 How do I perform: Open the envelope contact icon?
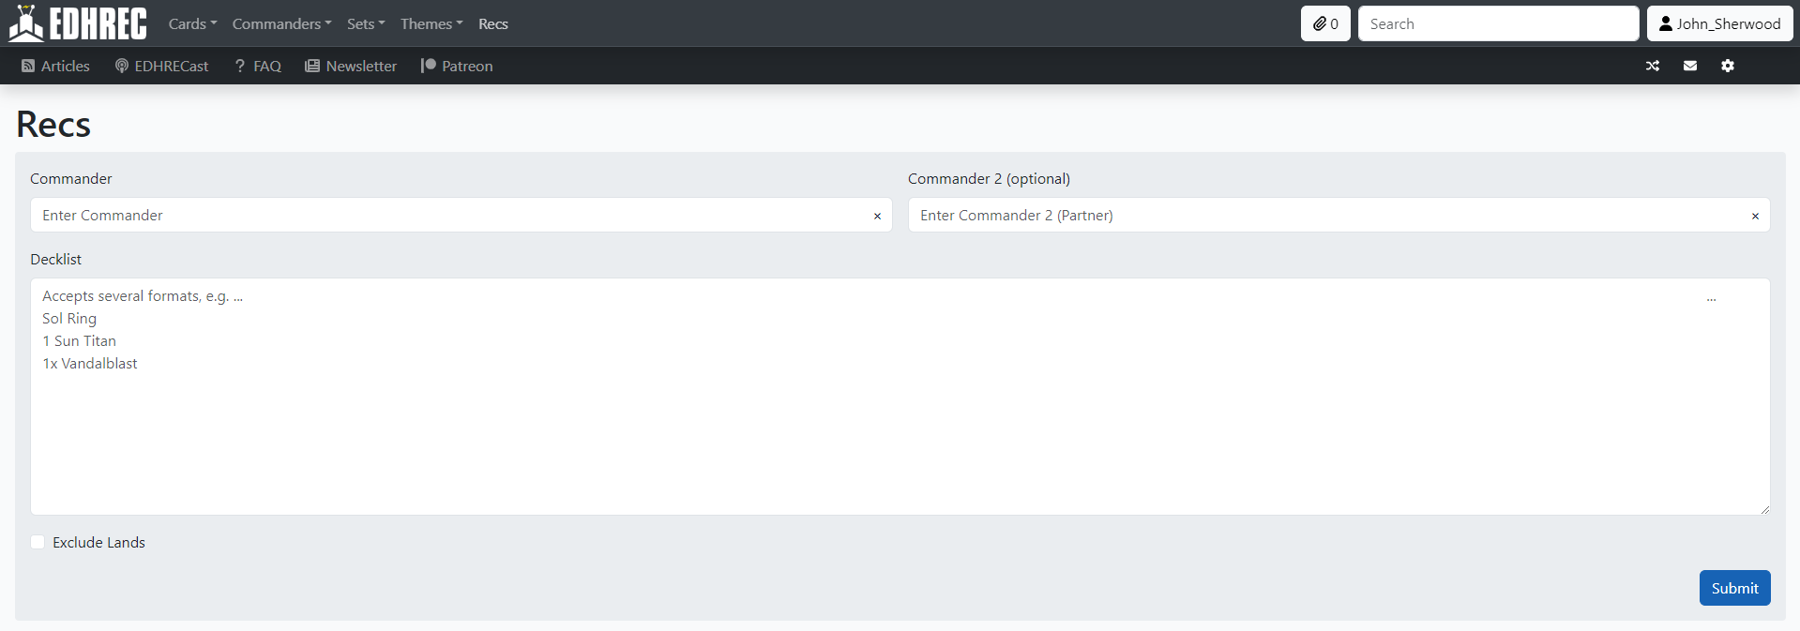point(1688,66)
